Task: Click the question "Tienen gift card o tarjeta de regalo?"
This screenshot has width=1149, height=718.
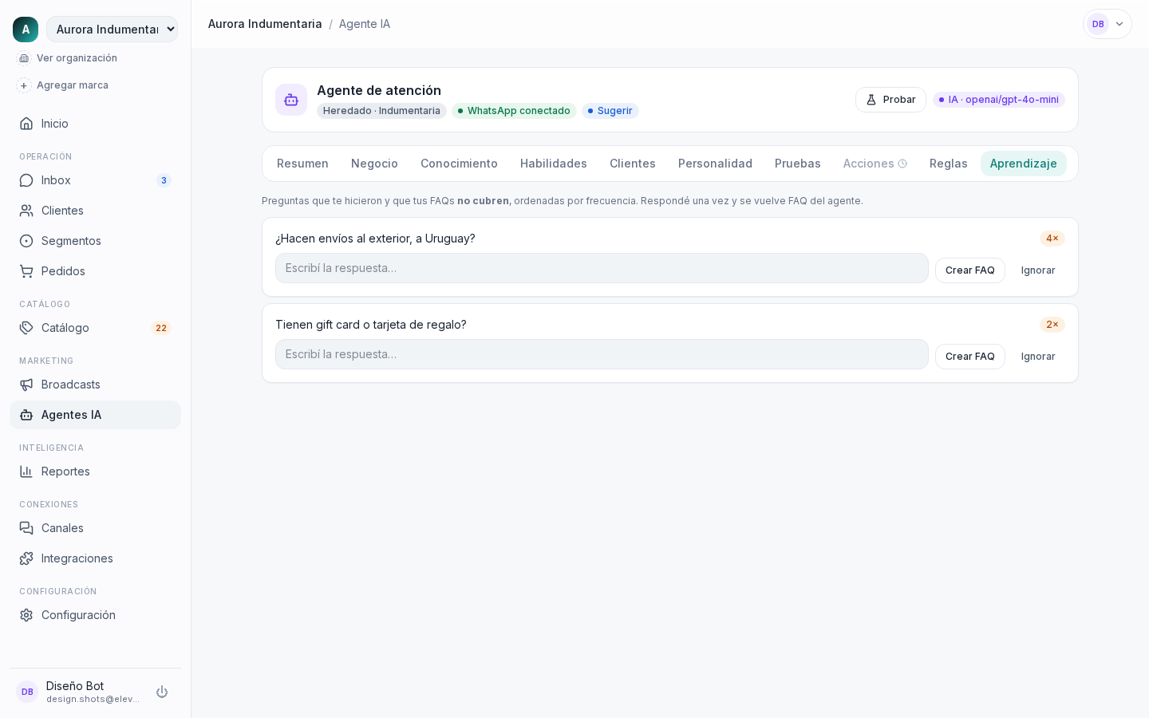Action: pos(371,325)
